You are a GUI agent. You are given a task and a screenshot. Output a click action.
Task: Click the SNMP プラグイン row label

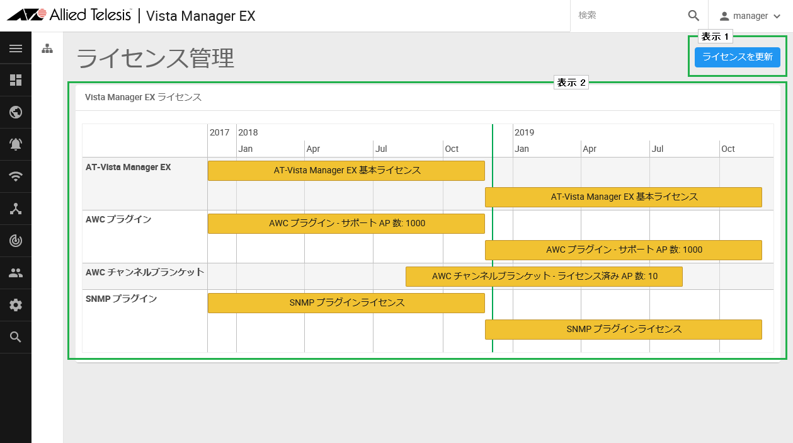click(x=122, y=299)
